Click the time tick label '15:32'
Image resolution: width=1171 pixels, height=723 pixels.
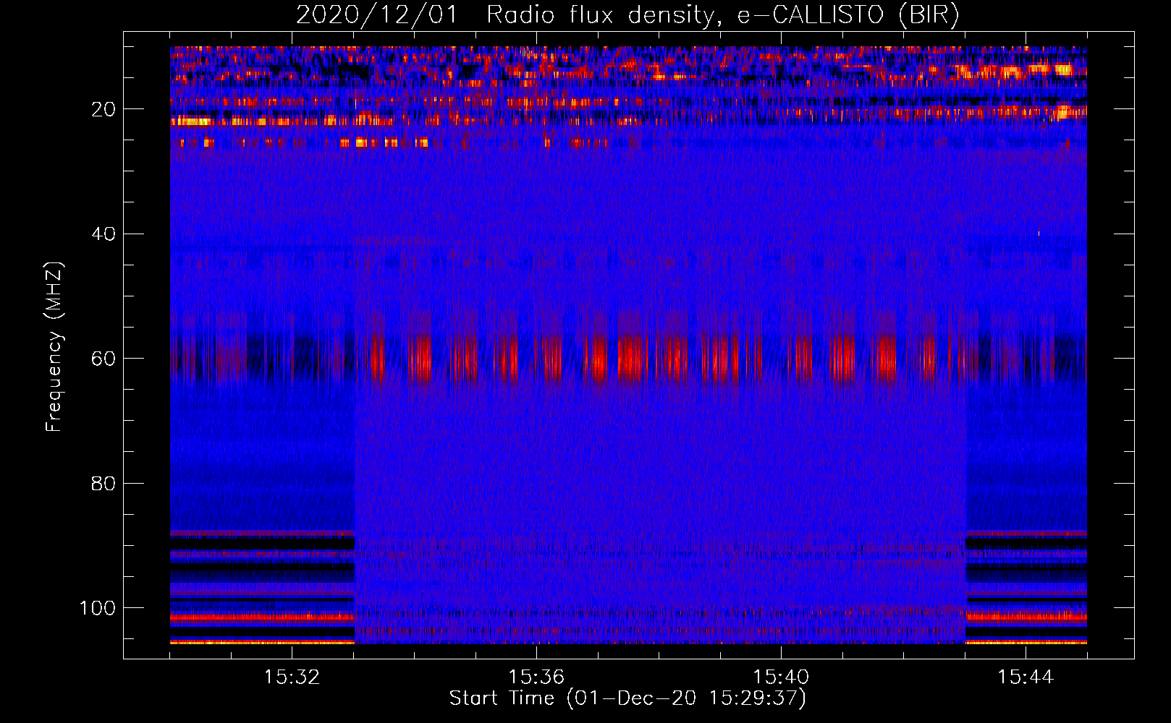292,677
